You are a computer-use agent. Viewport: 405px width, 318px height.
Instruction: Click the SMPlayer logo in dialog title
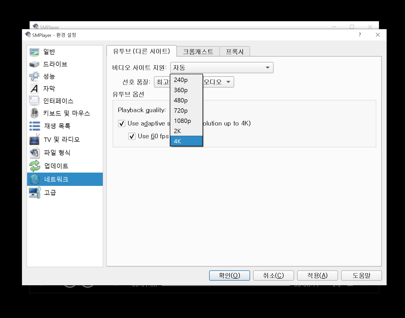28,34
